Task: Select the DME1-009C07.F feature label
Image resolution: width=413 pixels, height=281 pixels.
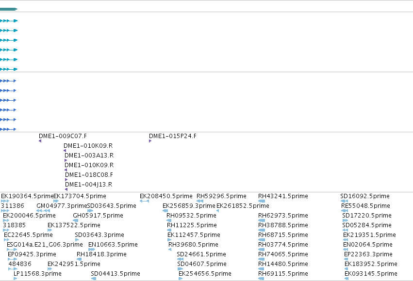Action: coord(63,136)
